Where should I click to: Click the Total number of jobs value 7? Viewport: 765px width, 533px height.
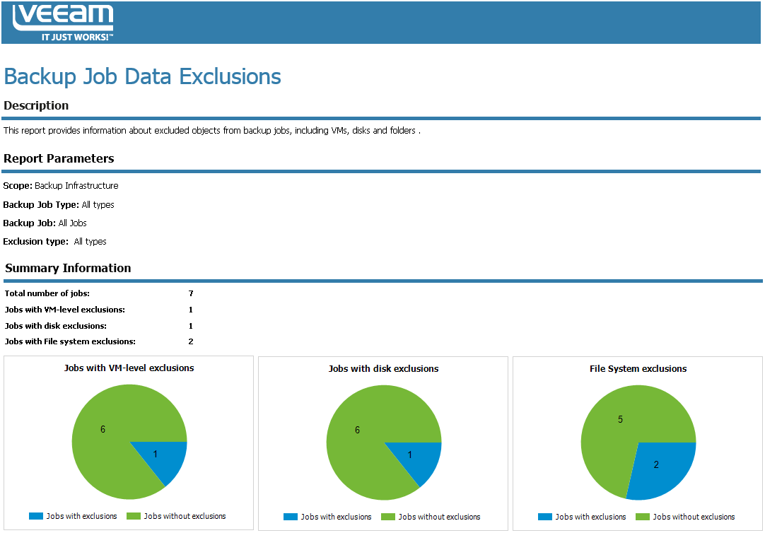pyautogui.click(x=191, y=293)
